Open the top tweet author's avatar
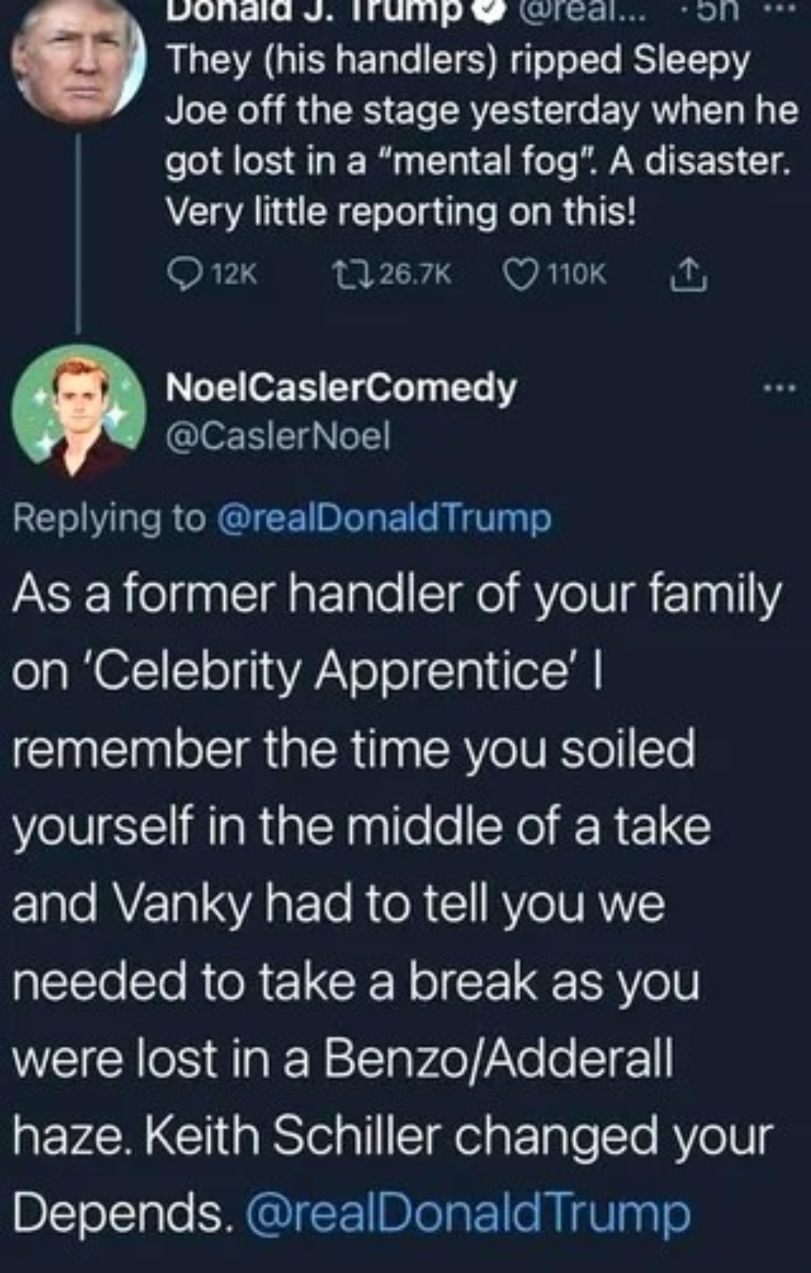This screenshot has height=1273, width=811. [x=77, y=60]
